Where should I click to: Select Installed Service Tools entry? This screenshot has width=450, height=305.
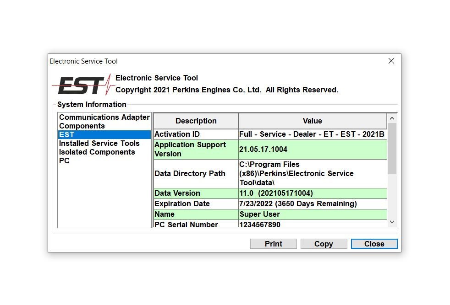click(104, 143)
